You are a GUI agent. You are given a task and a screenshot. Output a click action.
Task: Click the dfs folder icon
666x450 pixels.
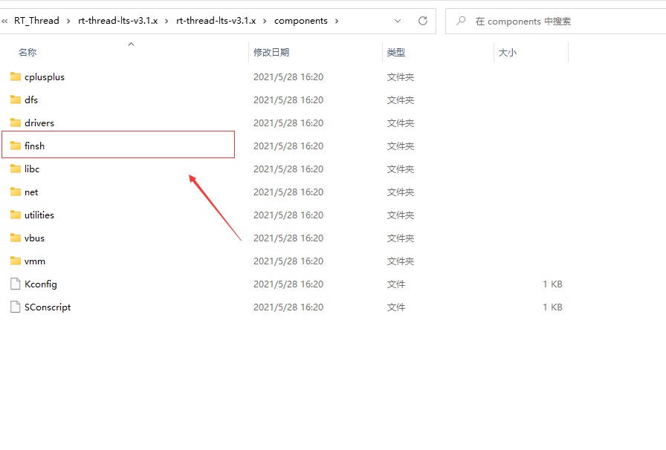click(x=16, y=100)
